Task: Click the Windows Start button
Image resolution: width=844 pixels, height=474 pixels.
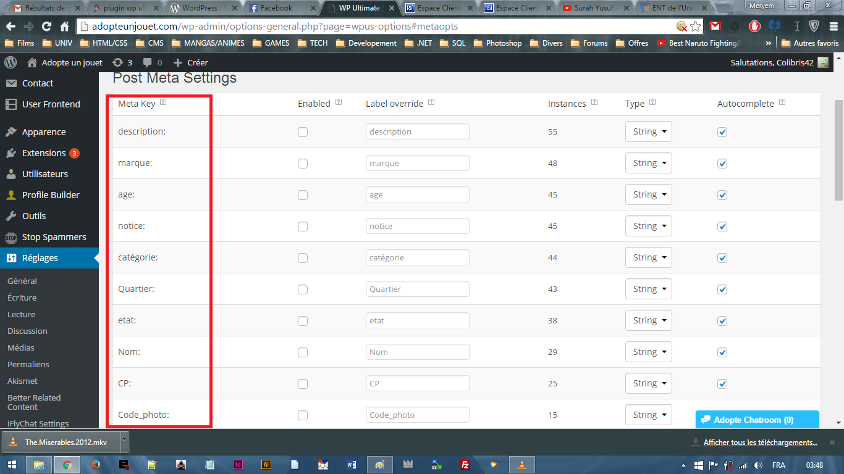Action: (12, 465)
